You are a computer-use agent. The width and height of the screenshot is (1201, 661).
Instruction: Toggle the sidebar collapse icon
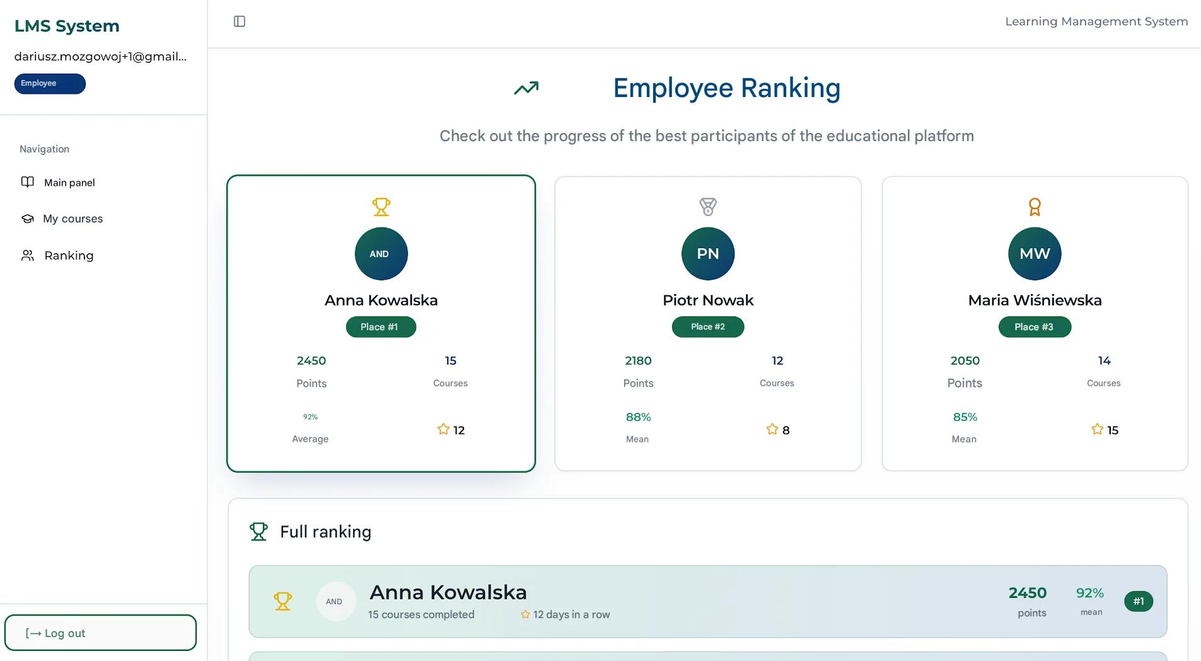pyautogui.click(x=240, y=21)
